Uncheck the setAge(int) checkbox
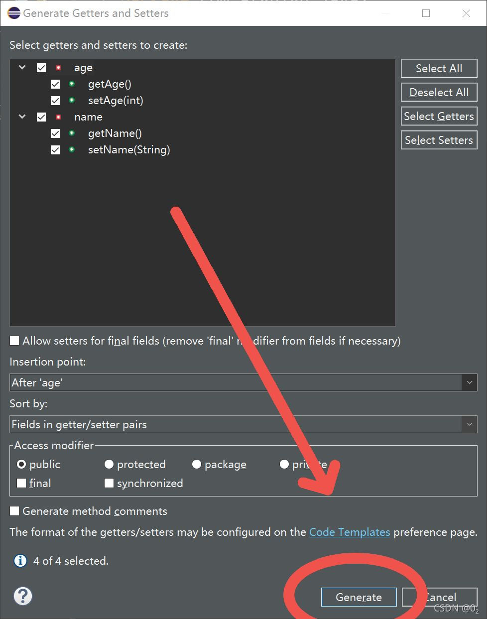Screen dimensions: 487x619 55,100
